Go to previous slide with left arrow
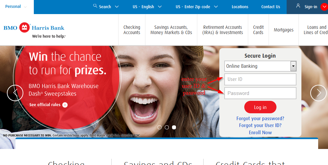The image size is (328, 165). click(x=15, y=93)
